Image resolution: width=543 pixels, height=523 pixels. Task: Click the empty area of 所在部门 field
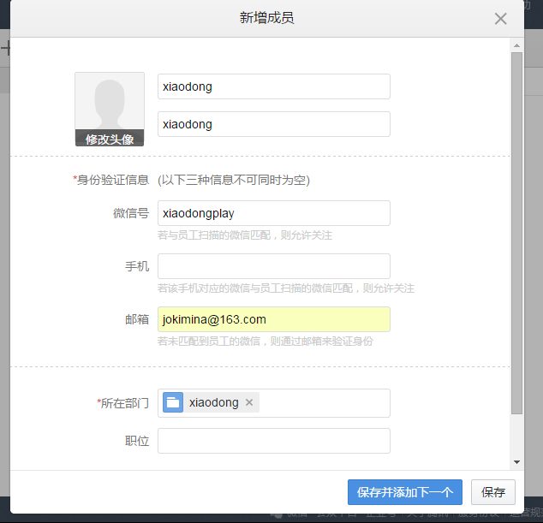[x=325, y=403]
